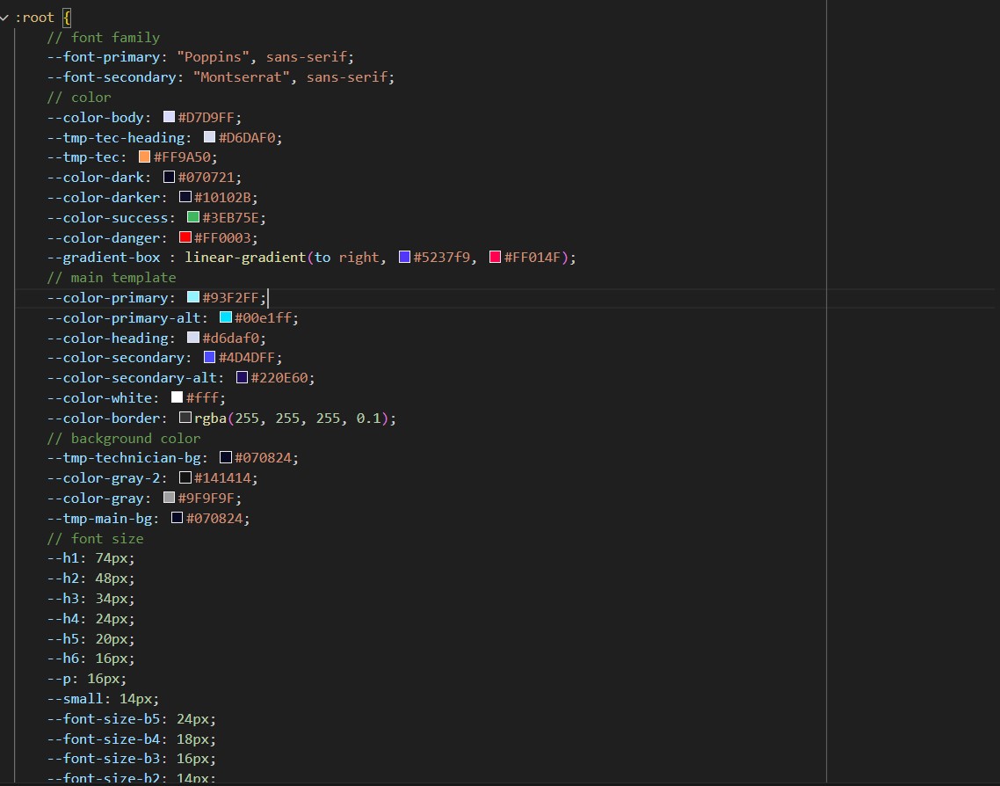Click the --color-primary-alt cyan swatch
The height and width of the screenshot is (786, 1000).
(226, 317)
